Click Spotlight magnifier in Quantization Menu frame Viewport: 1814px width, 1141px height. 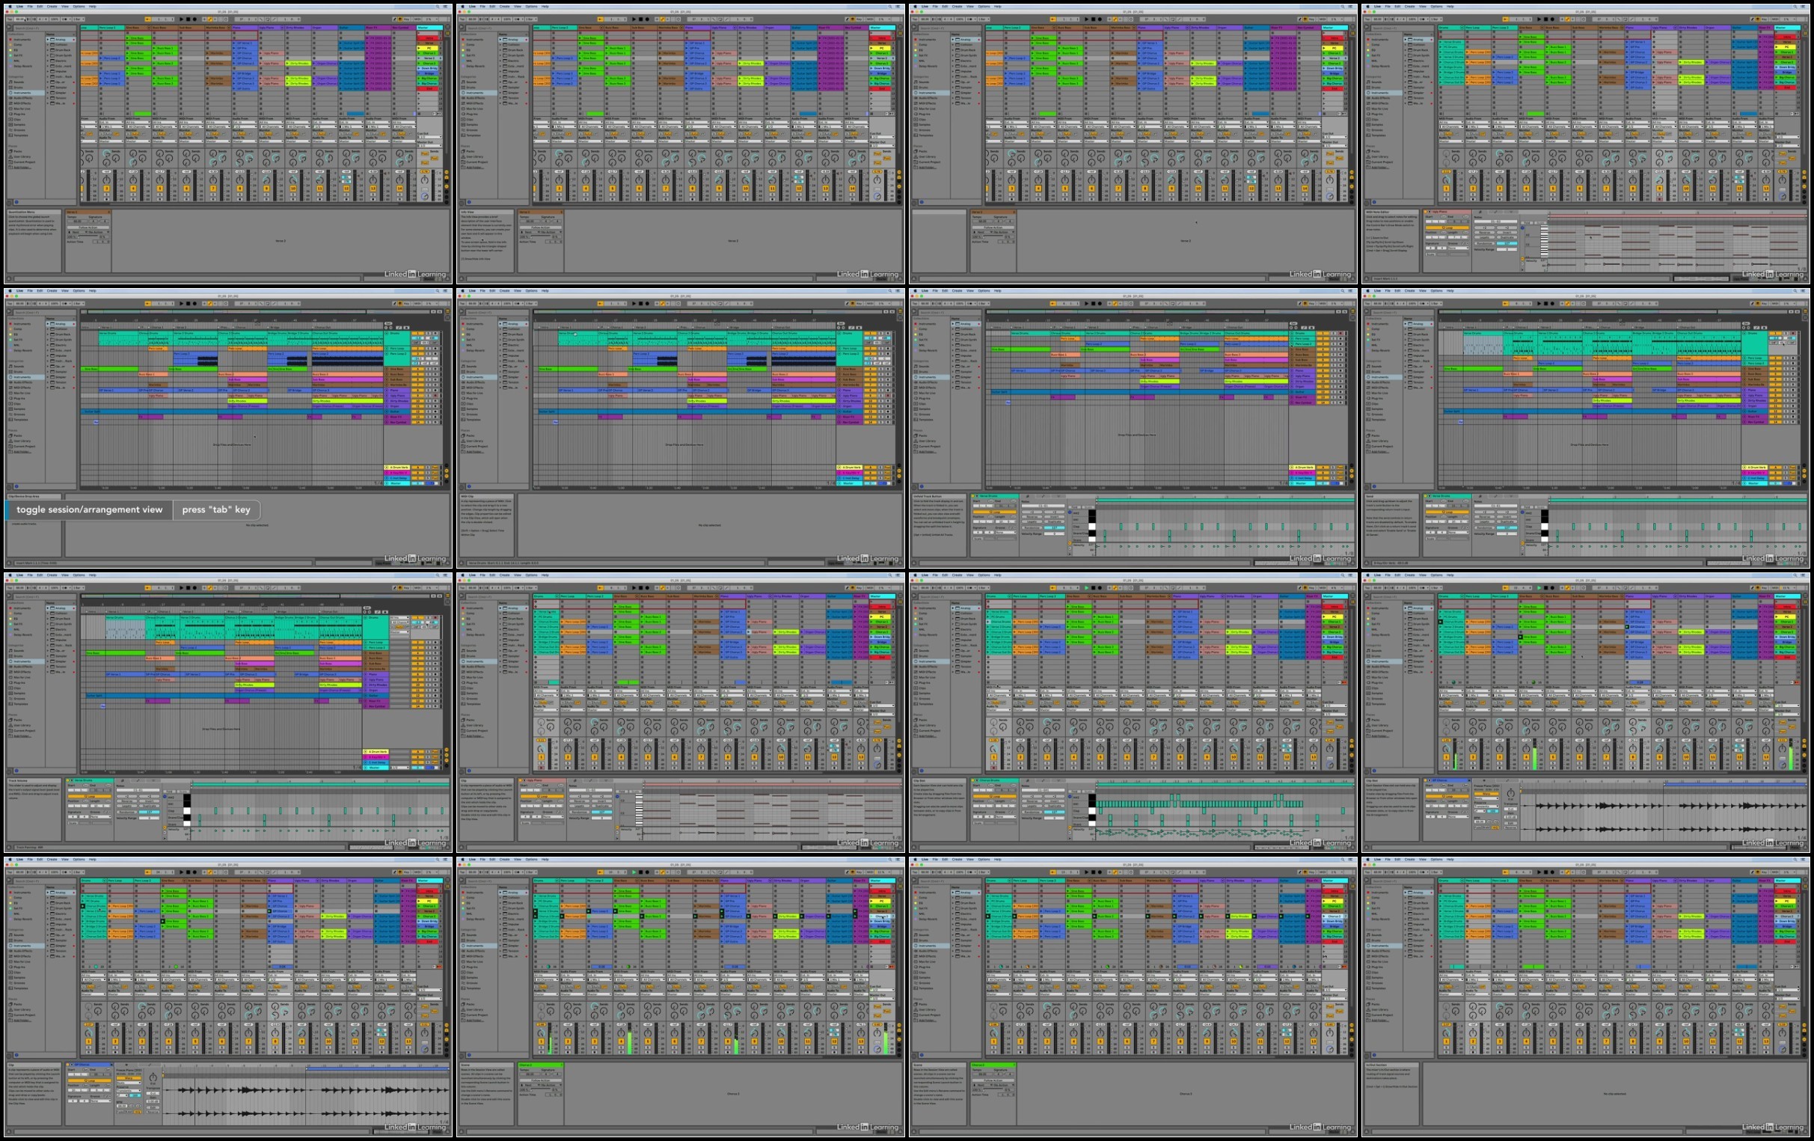pyautogui.click(x=438, y=6)
